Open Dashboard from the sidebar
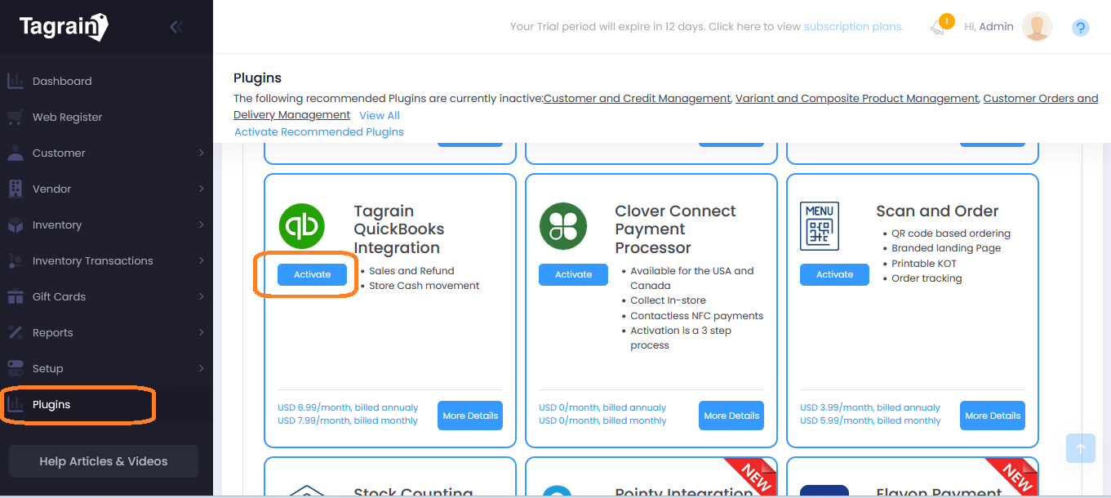 (62, 81)
